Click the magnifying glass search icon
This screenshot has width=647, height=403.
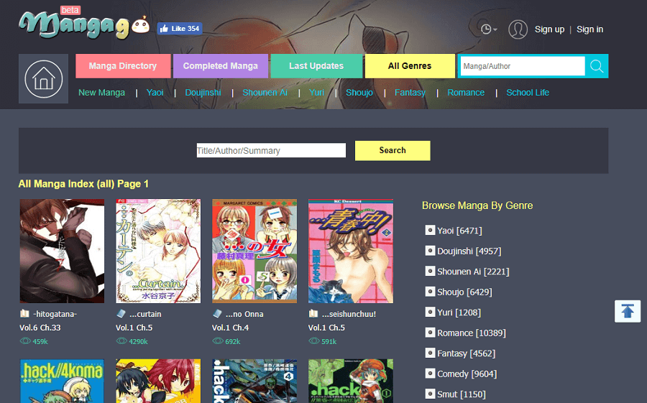click(x=597, y=66)
